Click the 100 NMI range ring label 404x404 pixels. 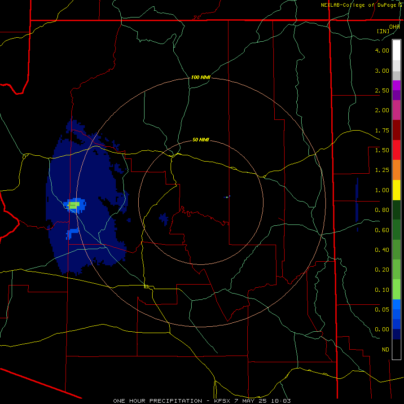[x=201, y=77]
